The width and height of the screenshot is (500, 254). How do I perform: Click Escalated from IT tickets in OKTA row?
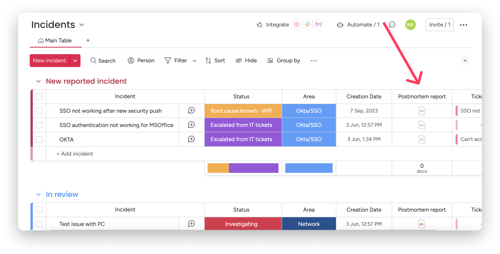[243, 139]
